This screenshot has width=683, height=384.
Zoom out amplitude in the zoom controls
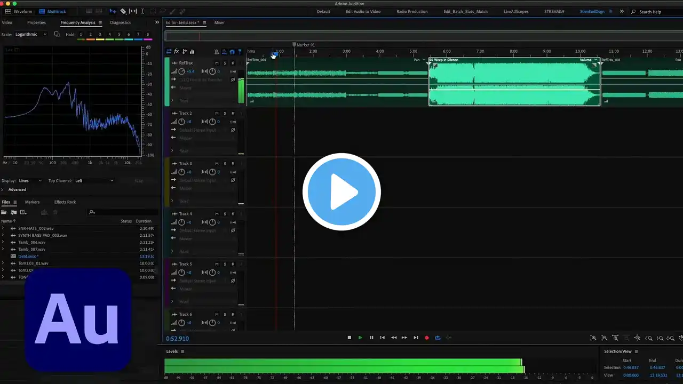605,338
